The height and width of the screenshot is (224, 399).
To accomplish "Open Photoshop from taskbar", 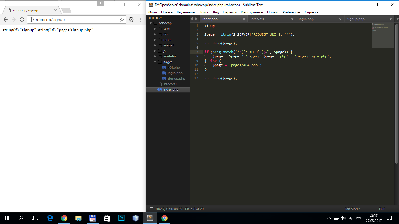I will click(121, 218).
